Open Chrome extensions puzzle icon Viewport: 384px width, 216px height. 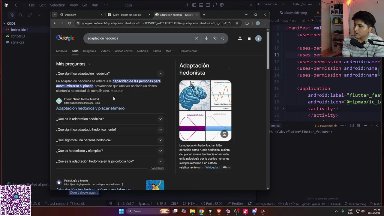247,23
